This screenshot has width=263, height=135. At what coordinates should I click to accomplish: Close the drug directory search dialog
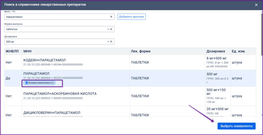256,5
